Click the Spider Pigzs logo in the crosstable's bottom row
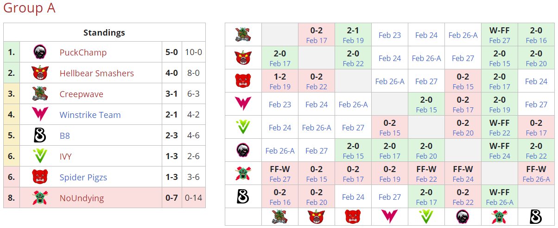 353,216
